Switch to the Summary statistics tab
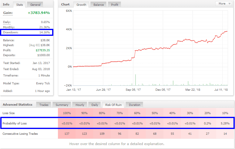This screenshot has height=149, width=235. point(62,105)
